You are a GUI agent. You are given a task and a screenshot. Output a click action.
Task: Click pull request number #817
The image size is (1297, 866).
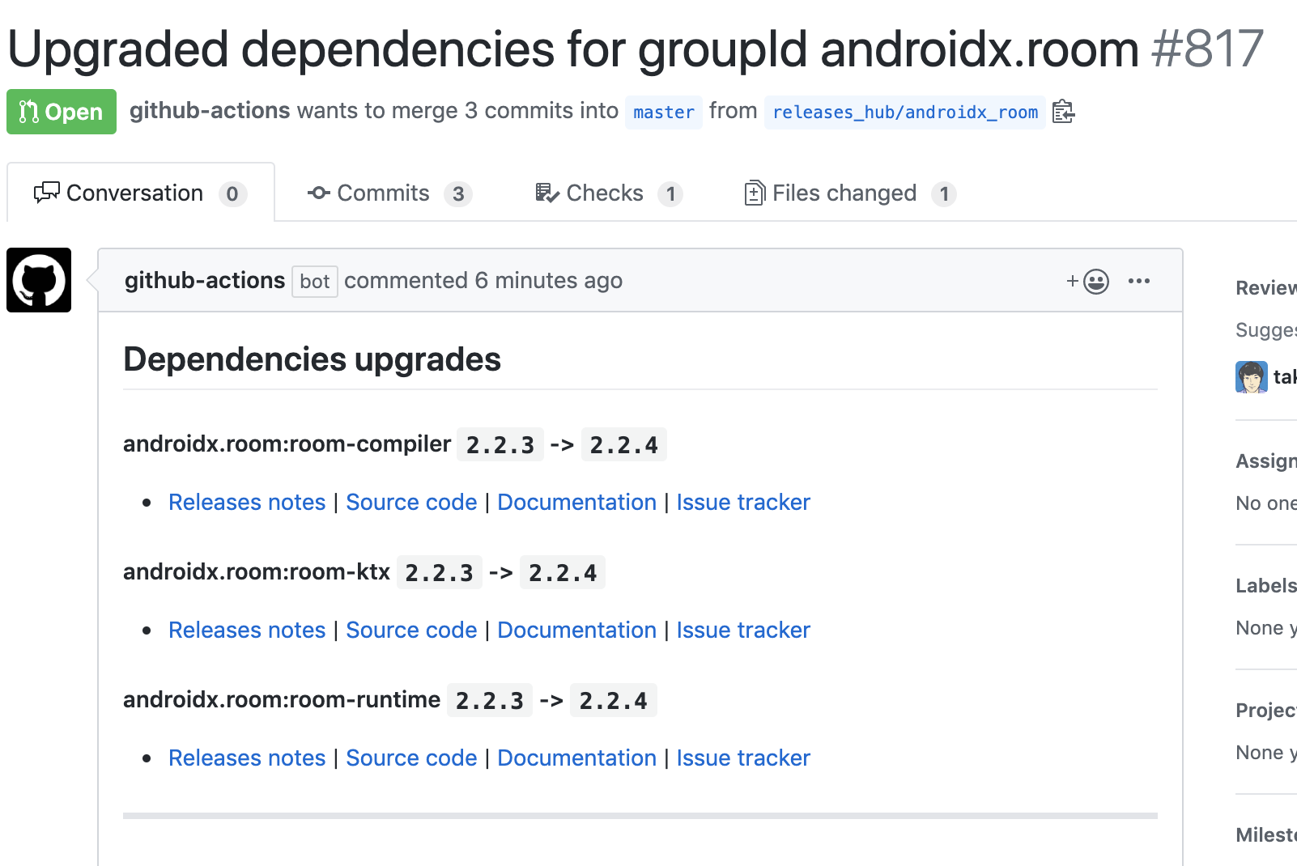coord(1207,49)
